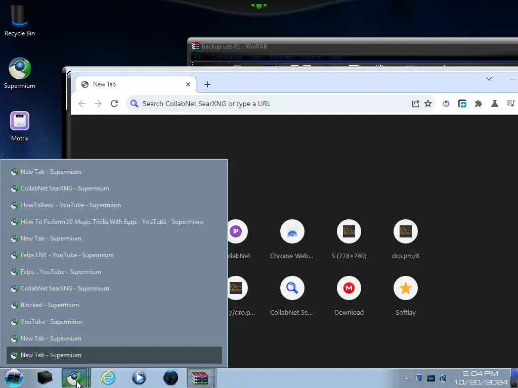Click the browser Forward arrow
Screen dimensions: 518x388
(x=98, y=104)
